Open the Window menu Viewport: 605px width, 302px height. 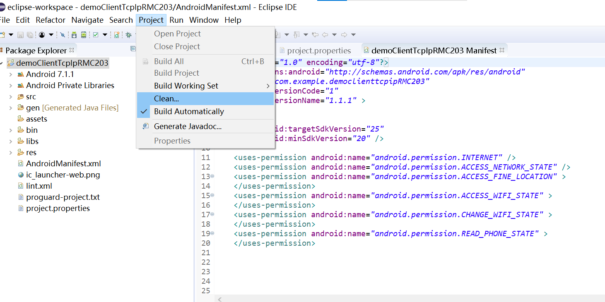click(204, 20)
